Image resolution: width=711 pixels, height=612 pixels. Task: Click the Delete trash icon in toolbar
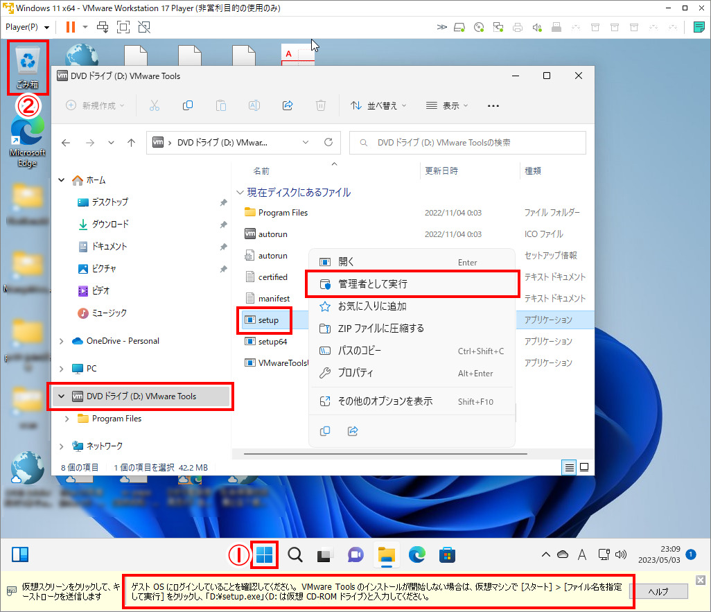click(321, 106)
